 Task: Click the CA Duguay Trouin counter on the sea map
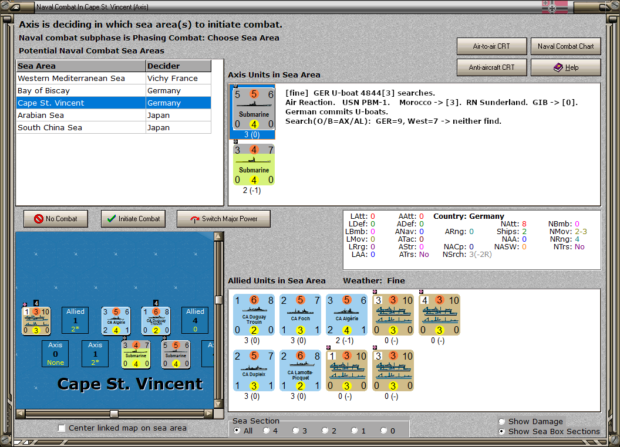point(156,320)
